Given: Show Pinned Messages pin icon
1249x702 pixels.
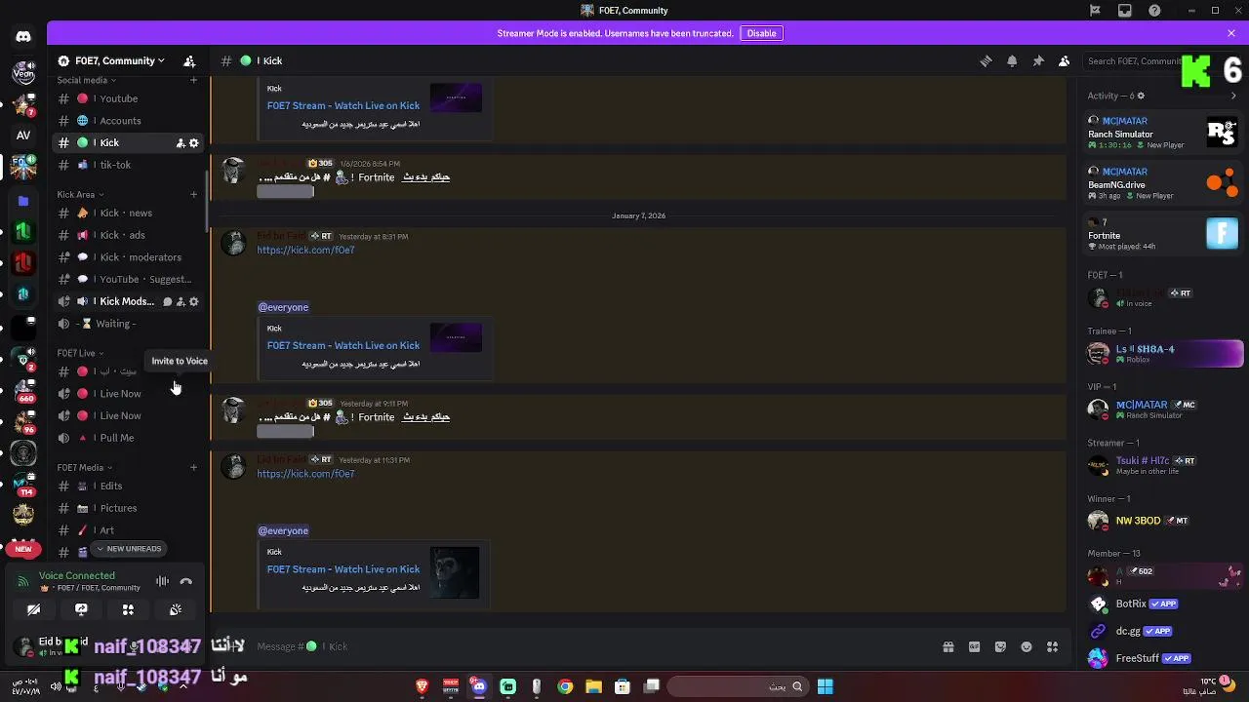Looking at the screenshot, I should 1038,60.
